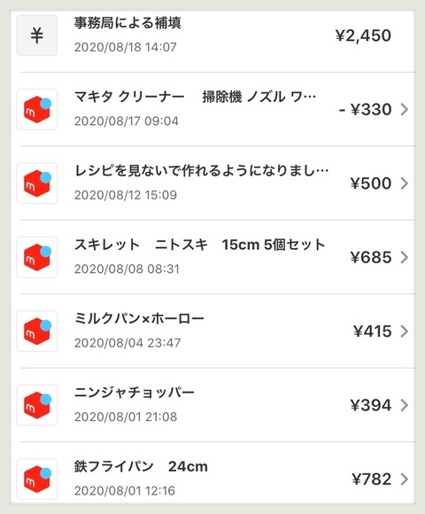
Task: Click Mercari icon next to スキレット ニトスキ
Action: (x=37, y=257)
